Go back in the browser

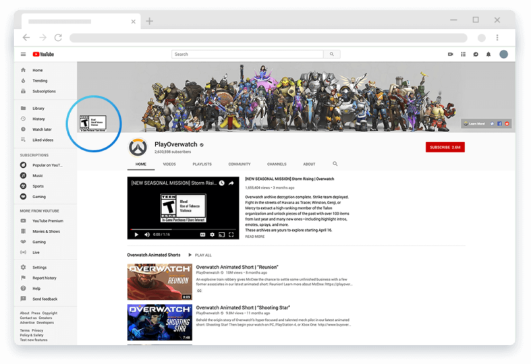click(26, 38)
